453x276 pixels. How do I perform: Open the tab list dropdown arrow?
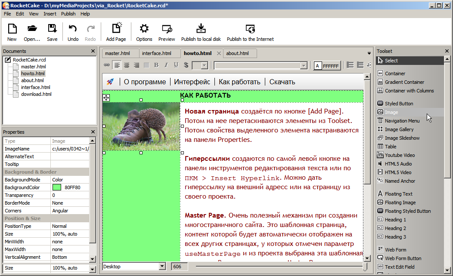(369, 53)
